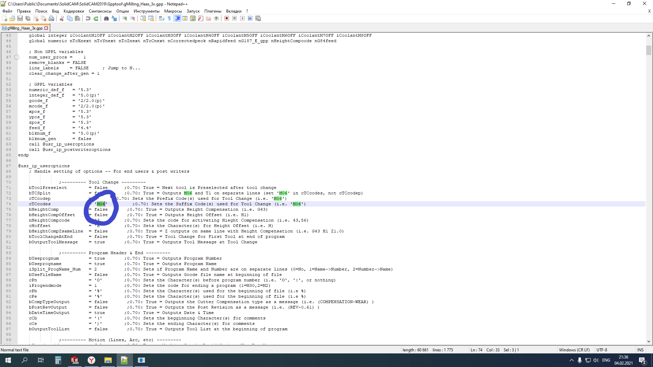Toggle INS insert mode in status bar

pyautogui.click(x=640, y=350)
